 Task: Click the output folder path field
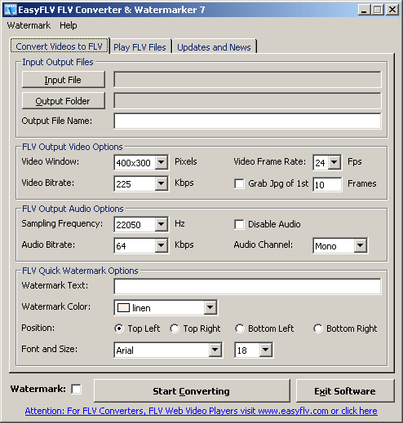(x=247, y=101)
